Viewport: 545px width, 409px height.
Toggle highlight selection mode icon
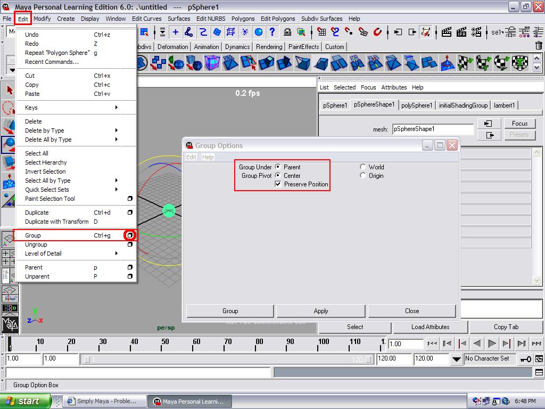tap(301, 32)
